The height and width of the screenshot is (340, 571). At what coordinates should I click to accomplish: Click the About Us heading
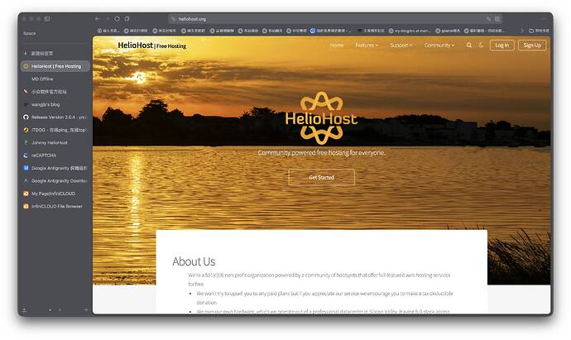(x=194, y=261)
